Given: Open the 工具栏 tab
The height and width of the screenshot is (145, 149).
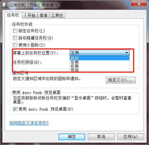Looking at the screenshot, I should click(x=57, y=16).
